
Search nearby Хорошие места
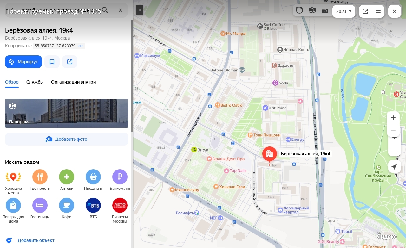point(13,182)
